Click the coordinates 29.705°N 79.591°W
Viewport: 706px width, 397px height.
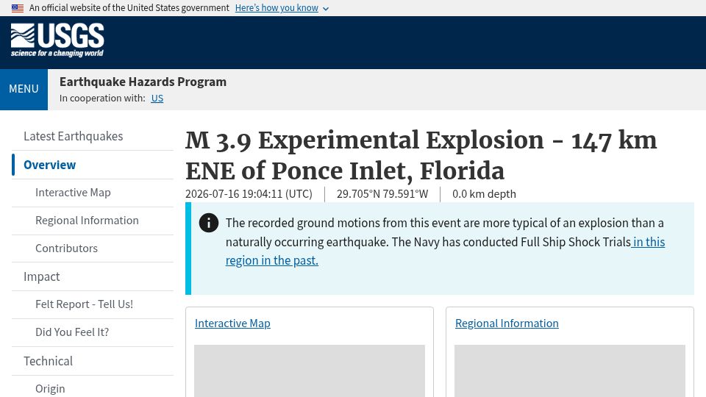382,194
